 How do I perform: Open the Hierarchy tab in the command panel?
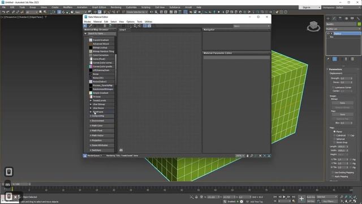click(x=340, y=18)
